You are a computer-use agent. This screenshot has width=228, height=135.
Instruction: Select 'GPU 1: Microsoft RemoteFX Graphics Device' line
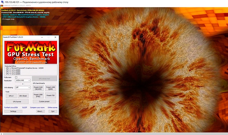(x=25, y=68)
